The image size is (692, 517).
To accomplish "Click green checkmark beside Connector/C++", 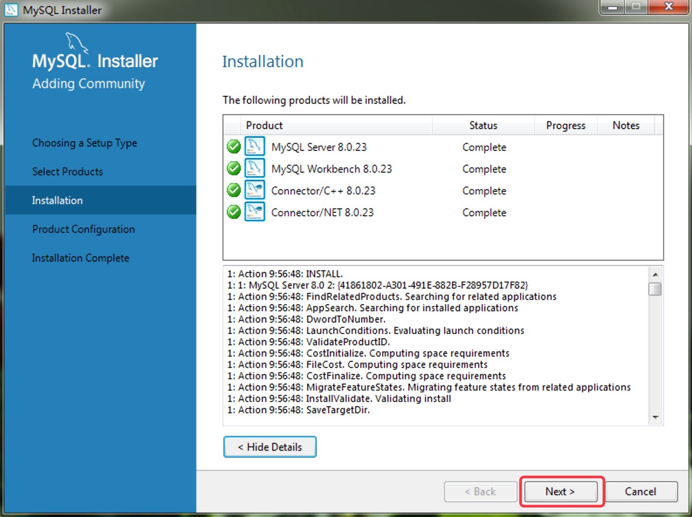I will [234, 190].
